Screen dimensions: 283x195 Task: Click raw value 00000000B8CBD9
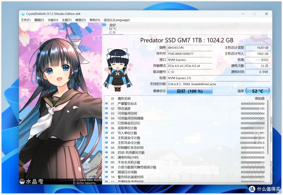tap(252, 138)
